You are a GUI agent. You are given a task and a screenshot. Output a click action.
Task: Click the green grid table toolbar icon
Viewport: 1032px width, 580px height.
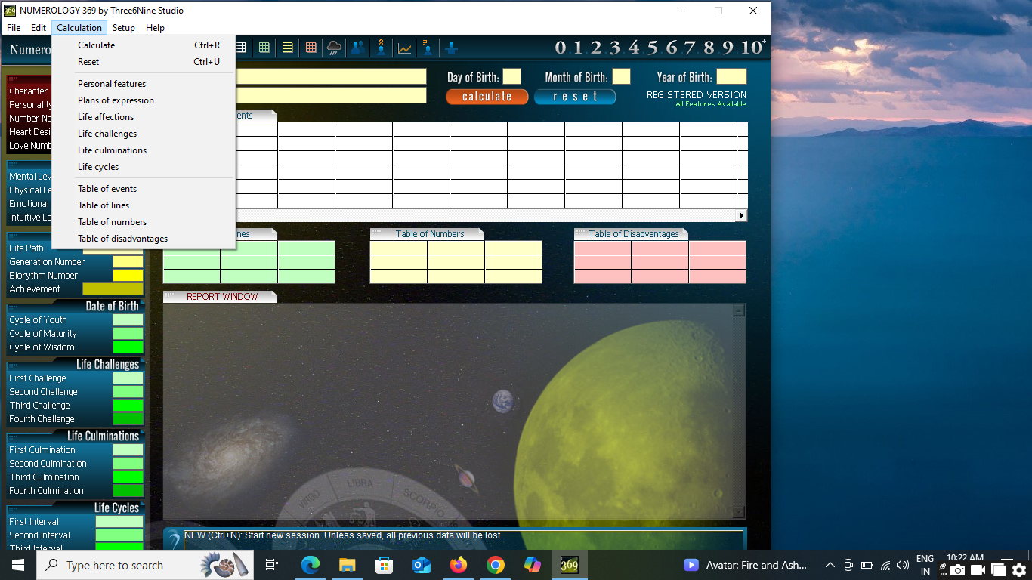point(264,48)
